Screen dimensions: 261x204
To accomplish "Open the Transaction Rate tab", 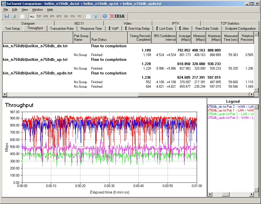I will 62,29.
